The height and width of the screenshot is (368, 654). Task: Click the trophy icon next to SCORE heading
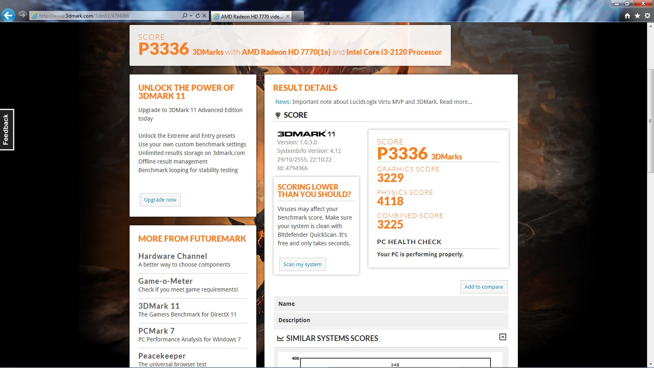278,115
